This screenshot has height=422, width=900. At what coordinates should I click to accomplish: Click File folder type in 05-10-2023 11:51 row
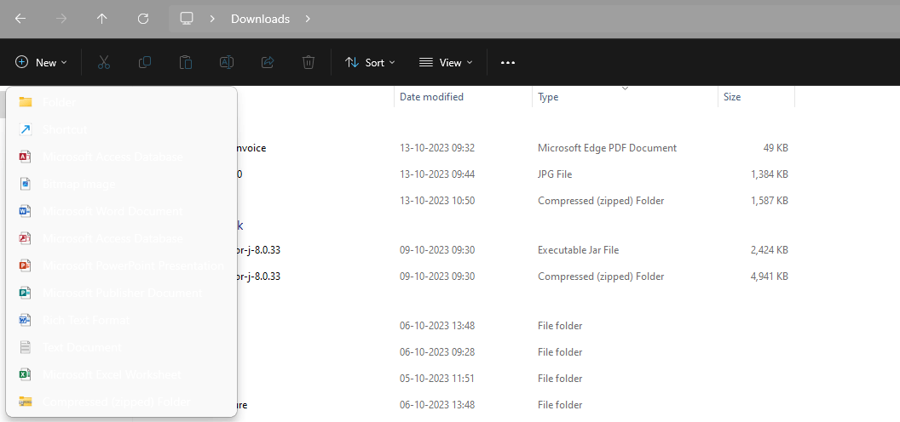[x=560, y=379]
